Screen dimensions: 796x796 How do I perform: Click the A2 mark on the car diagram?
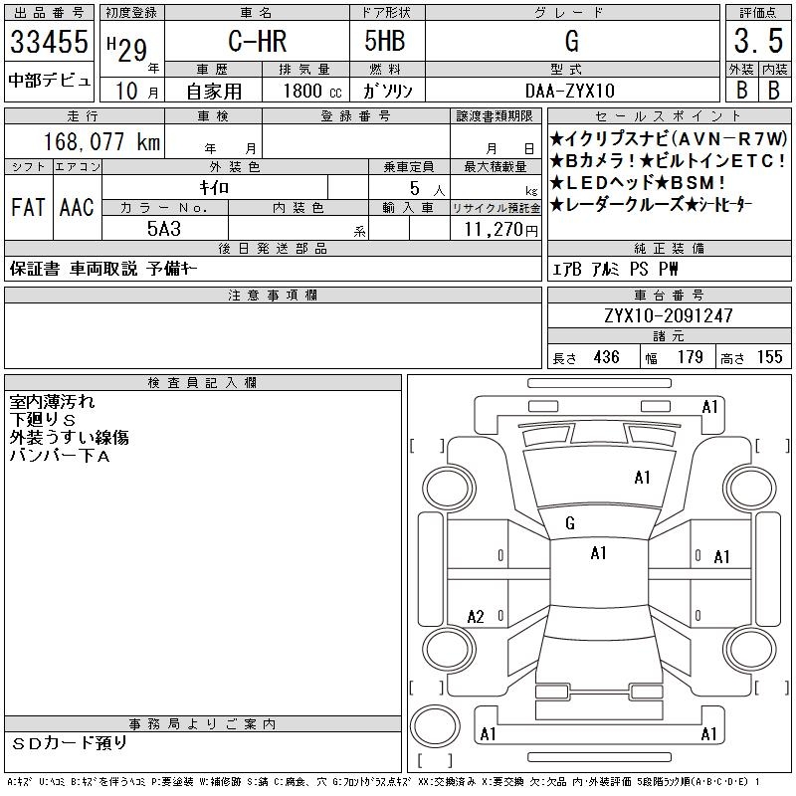[x=476, y=617]
